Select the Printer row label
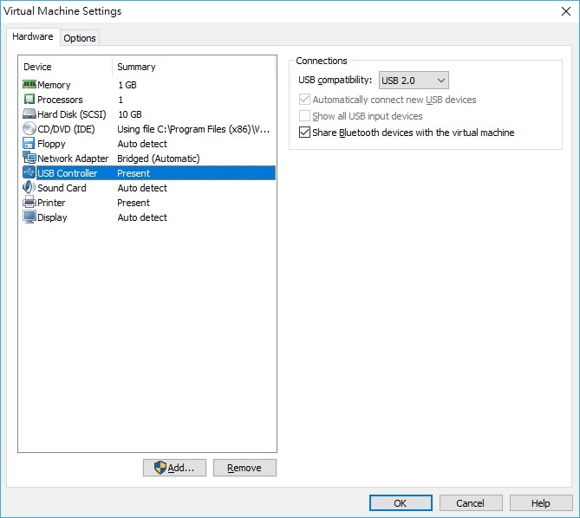 (51, 203)
